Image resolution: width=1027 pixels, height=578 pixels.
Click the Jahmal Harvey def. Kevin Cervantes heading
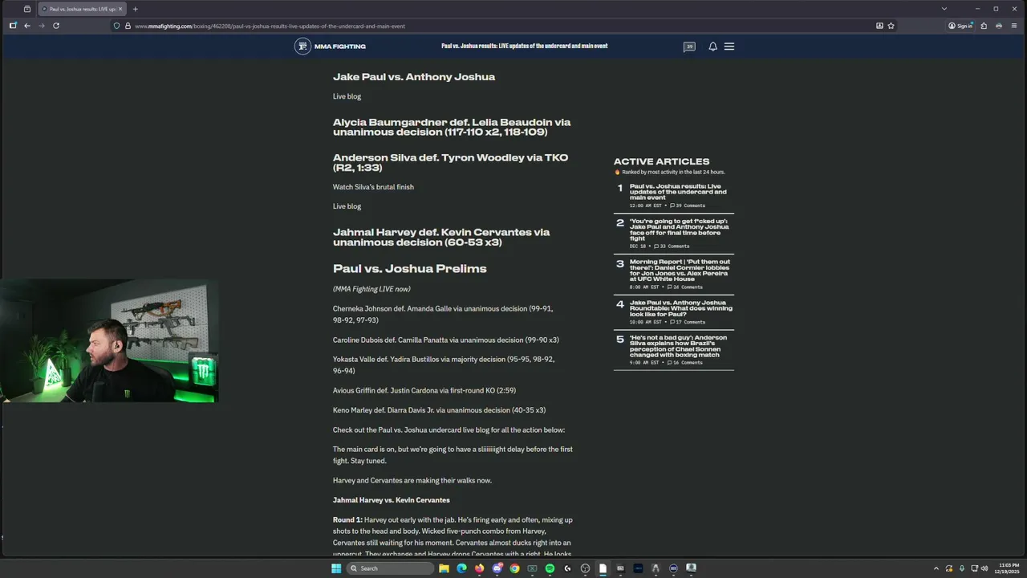[441, 237]
